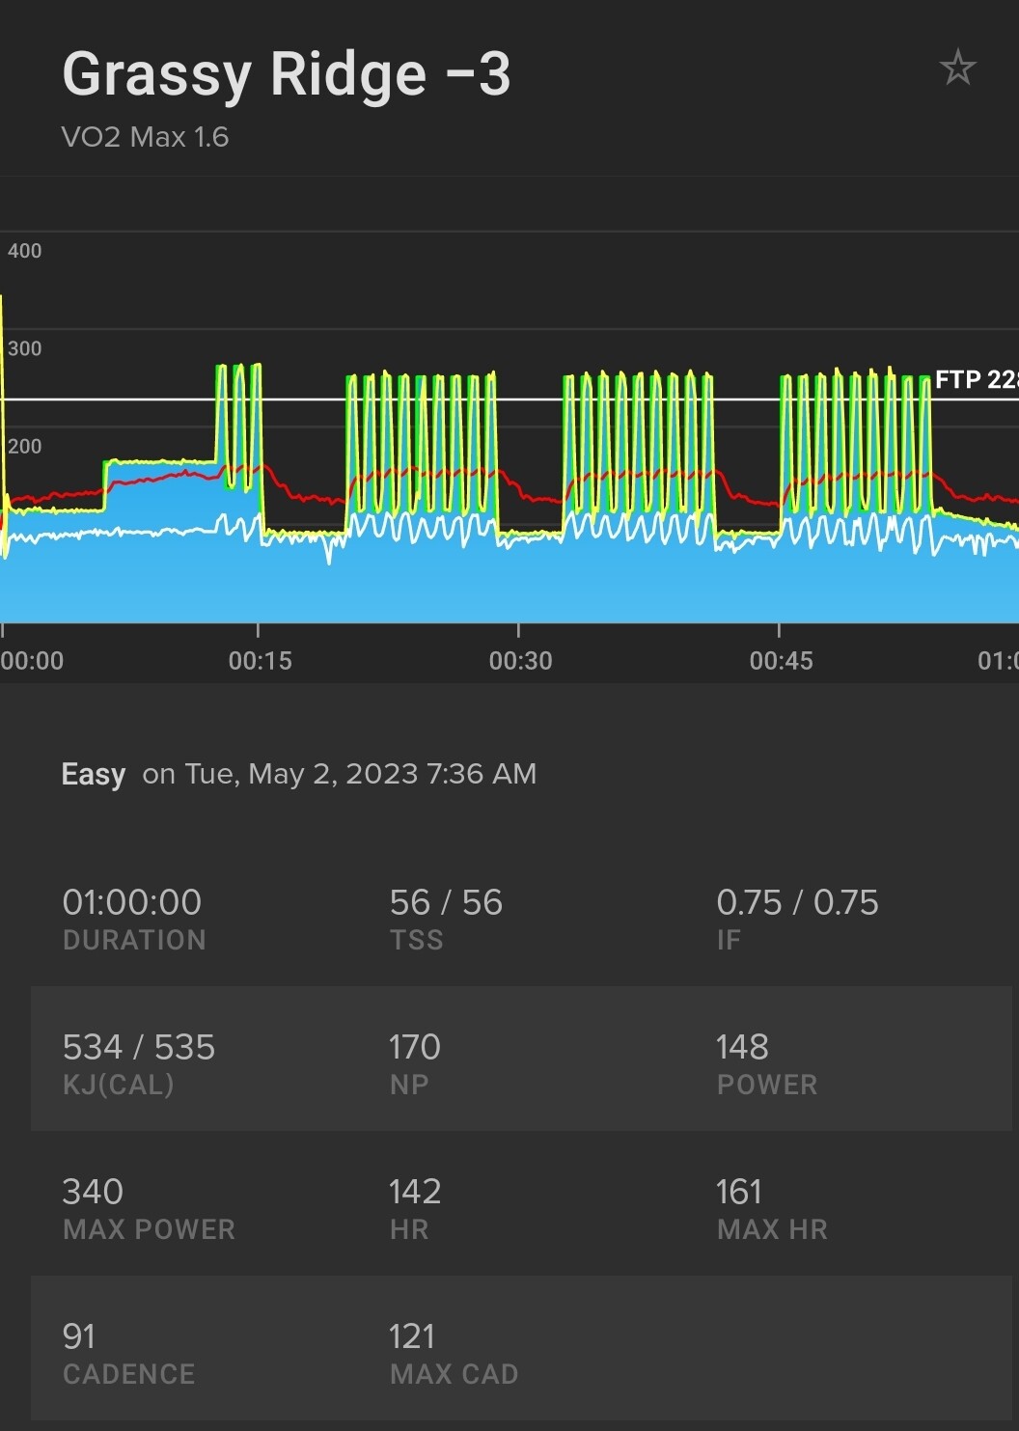The image size is (1019, 1431).
Task: Tap the MAX CAD label
Action: point(454,1374)
